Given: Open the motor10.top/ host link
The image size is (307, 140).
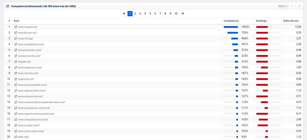Looking at the screenshot, I should point(25,38).
